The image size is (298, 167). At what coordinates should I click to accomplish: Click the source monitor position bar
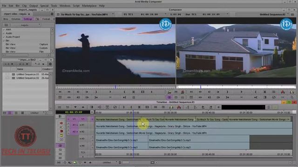click(x=115, y=87)
